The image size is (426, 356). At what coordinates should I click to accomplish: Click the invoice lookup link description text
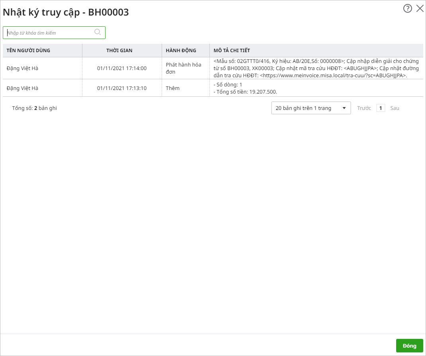tap(333, 75)
